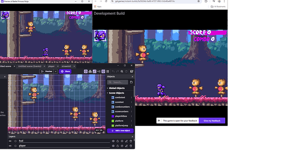Close the Untitled scene (Events) tab

(44, 66)
